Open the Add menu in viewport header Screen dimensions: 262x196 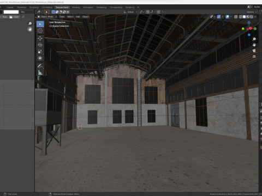(x=78, y=17)
